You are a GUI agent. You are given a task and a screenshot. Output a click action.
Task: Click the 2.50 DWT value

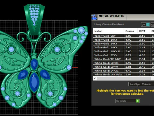pyautogui.click(x=142, y=36)
